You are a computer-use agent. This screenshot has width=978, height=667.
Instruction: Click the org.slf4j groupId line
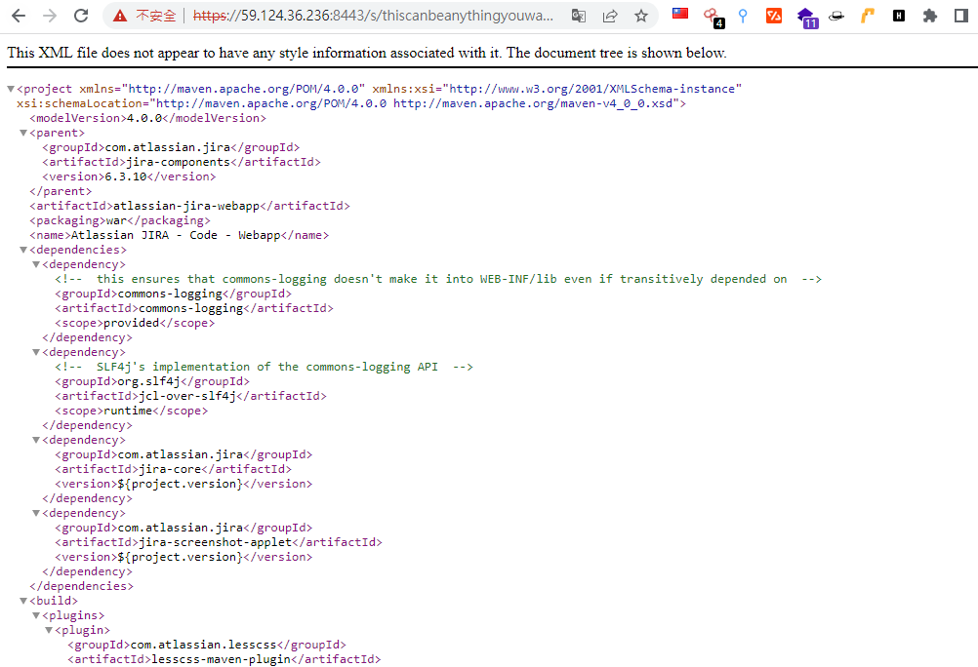coord(152,381)
